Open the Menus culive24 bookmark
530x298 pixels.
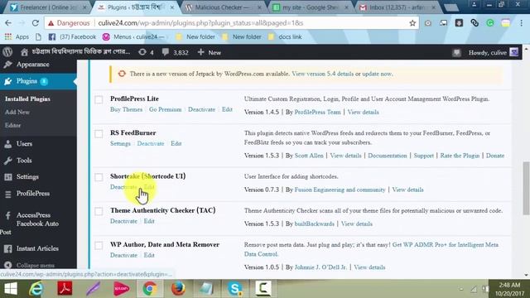133,36
